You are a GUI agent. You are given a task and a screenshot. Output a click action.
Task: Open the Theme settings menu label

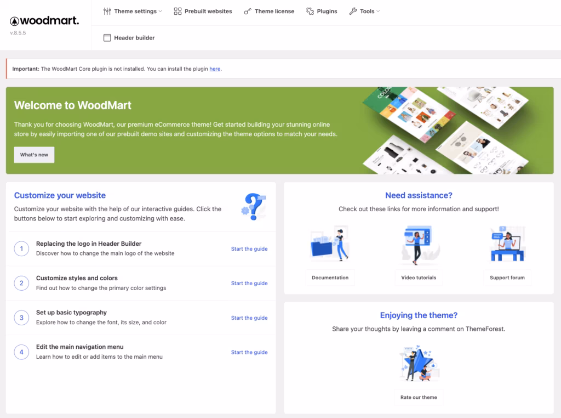click(135, 11)
